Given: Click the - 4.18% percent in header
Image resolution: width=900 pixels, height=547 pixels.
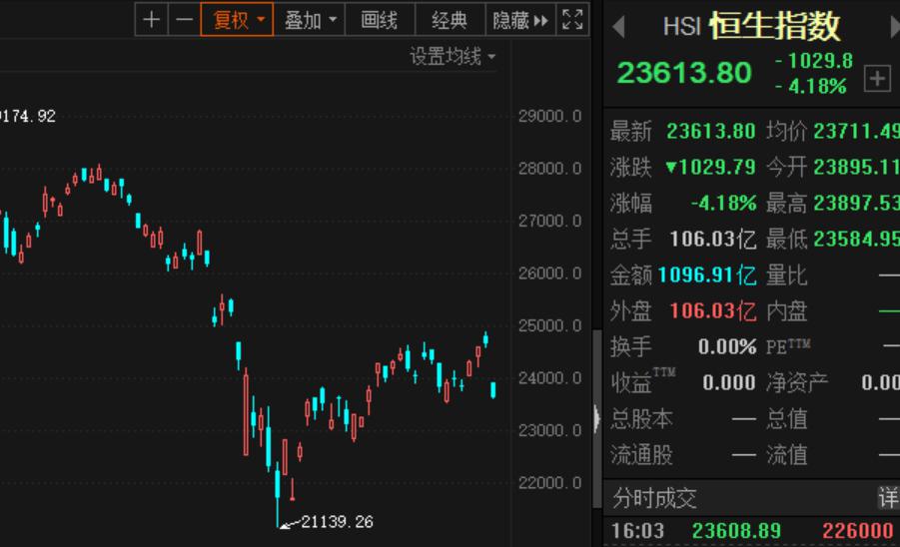Looking at the screenshot, I should [810, 87].
